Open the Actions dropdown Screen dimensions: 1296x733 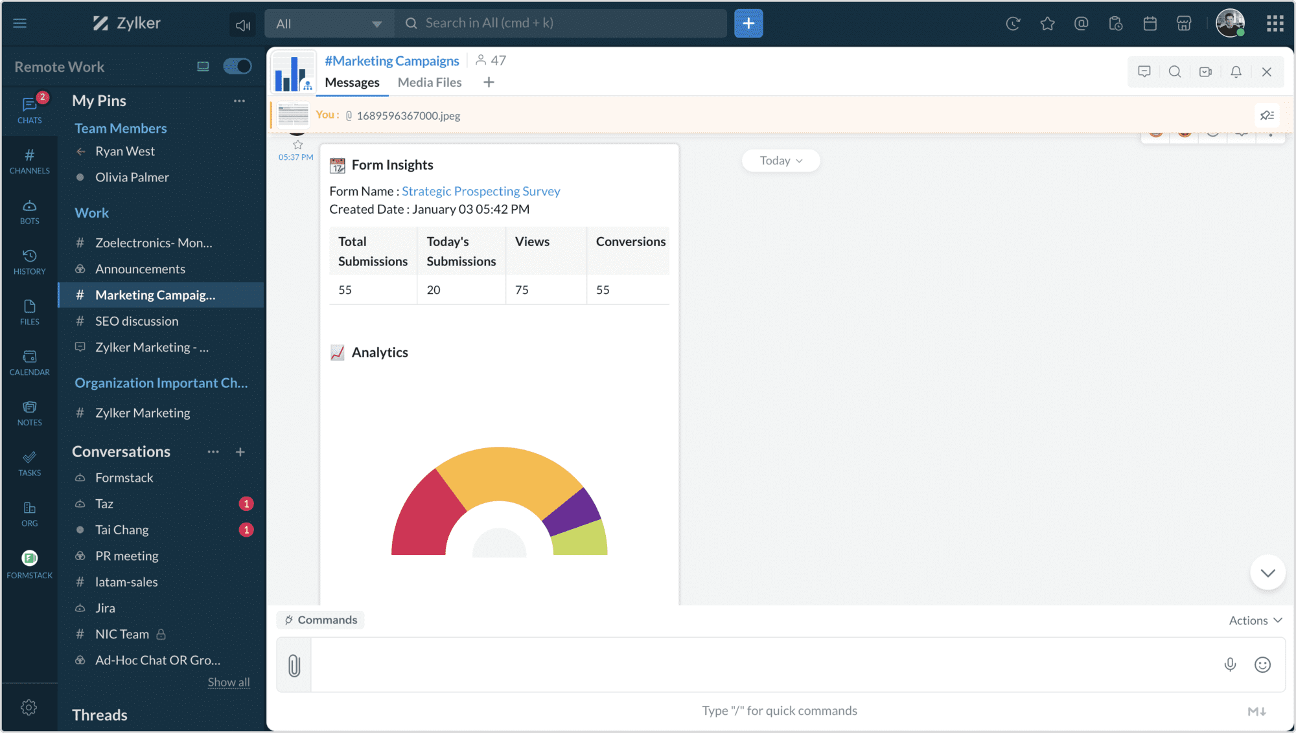click(1255, 620)
